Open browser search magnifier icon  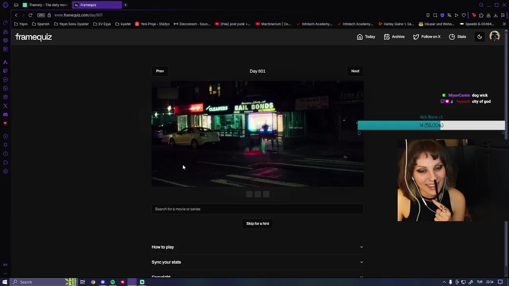(x=481, y=5)
